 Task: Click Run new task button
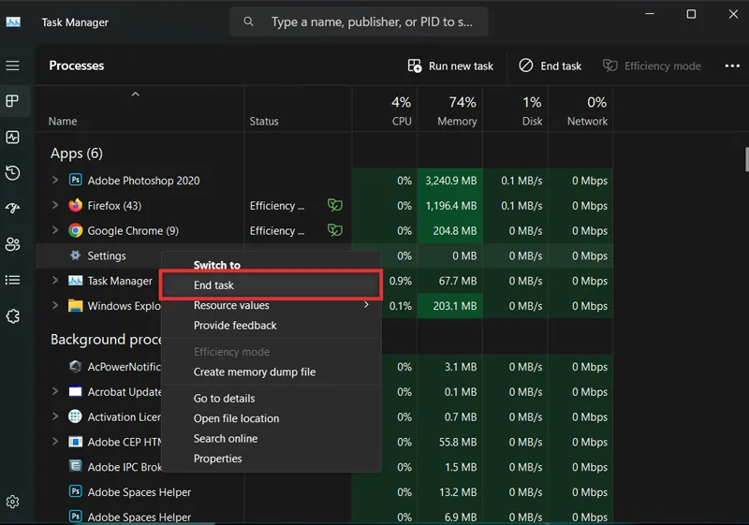[450, 66]
